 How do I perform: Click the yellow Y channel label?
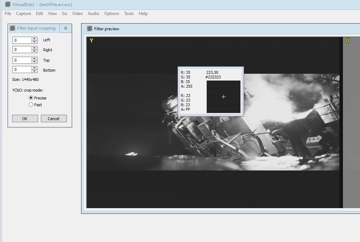click(x=91, y=41)
